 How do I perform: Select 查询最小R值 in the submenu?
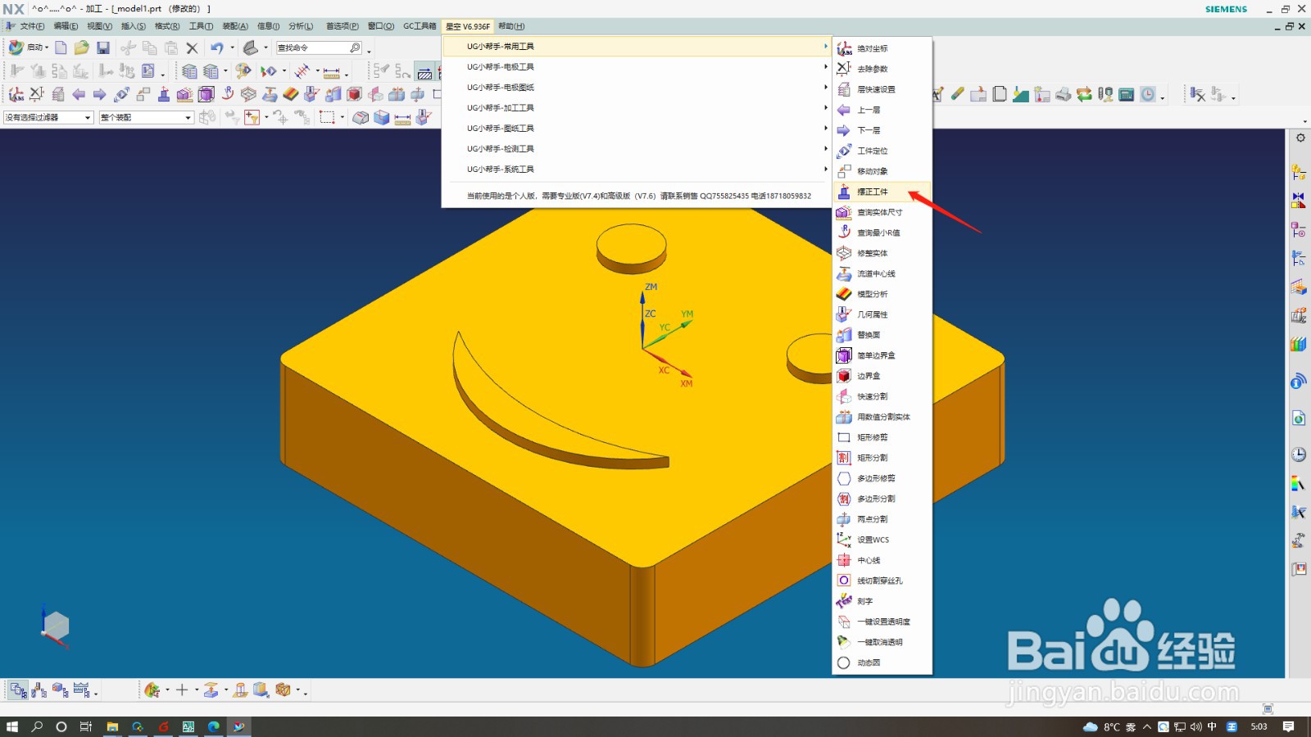[x=882, y=233]
